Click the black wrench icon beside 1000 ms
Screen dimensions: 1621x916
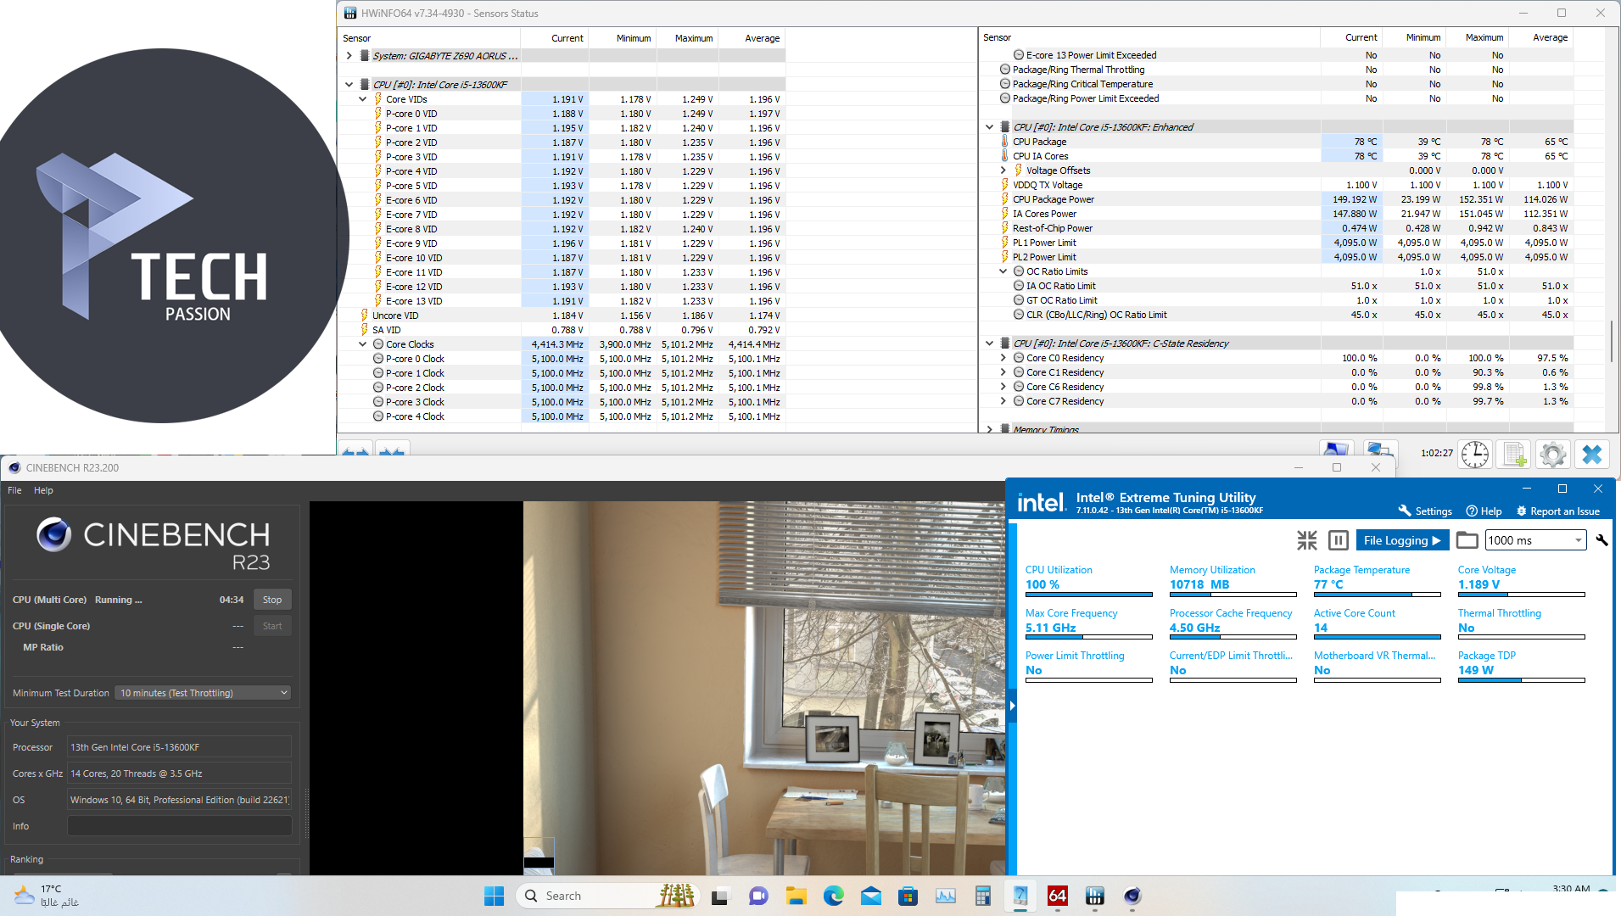click(1601, 540)
